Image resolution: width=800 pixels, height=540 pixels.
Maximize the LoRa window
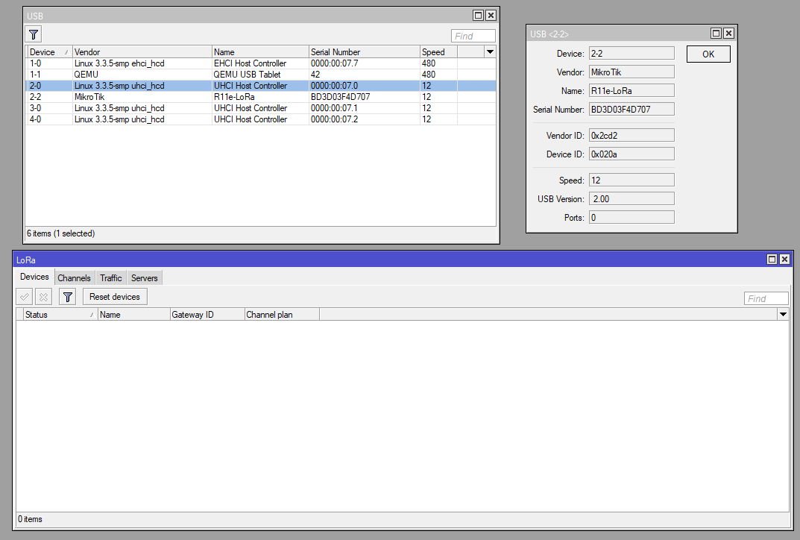coord(772,260)
